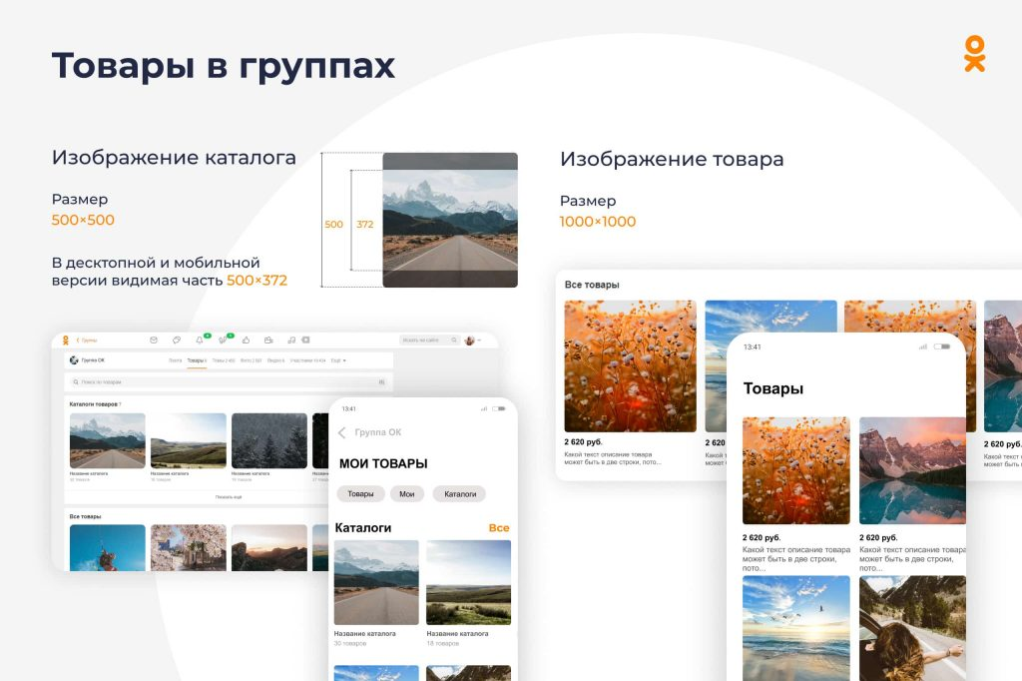Click the Группа ОК group avatar
Screen dimensions: 1022x681
point(74,360)
